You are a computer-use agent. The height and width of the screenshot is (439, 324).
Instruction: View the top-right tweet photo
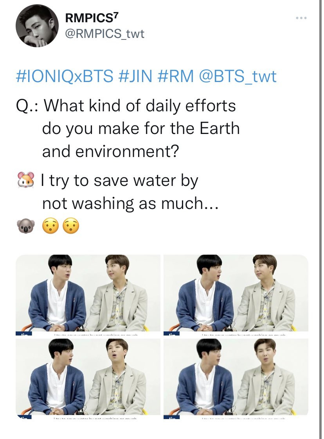click(x=236, y=295)
